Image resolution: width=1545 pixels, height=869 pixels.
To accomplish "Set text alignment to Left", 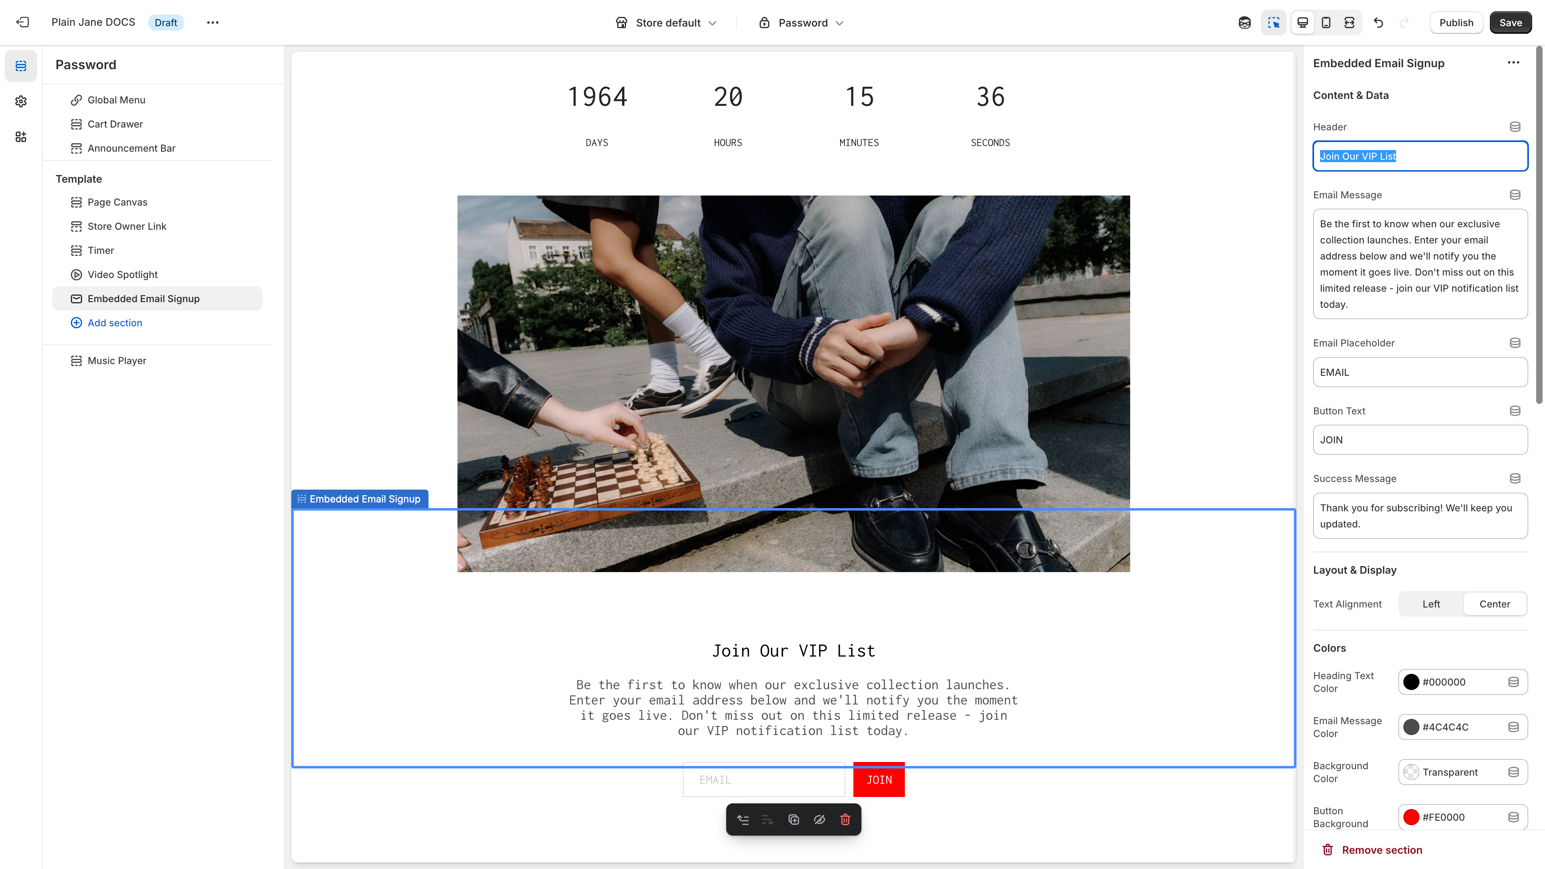I will coord(1431,604).
